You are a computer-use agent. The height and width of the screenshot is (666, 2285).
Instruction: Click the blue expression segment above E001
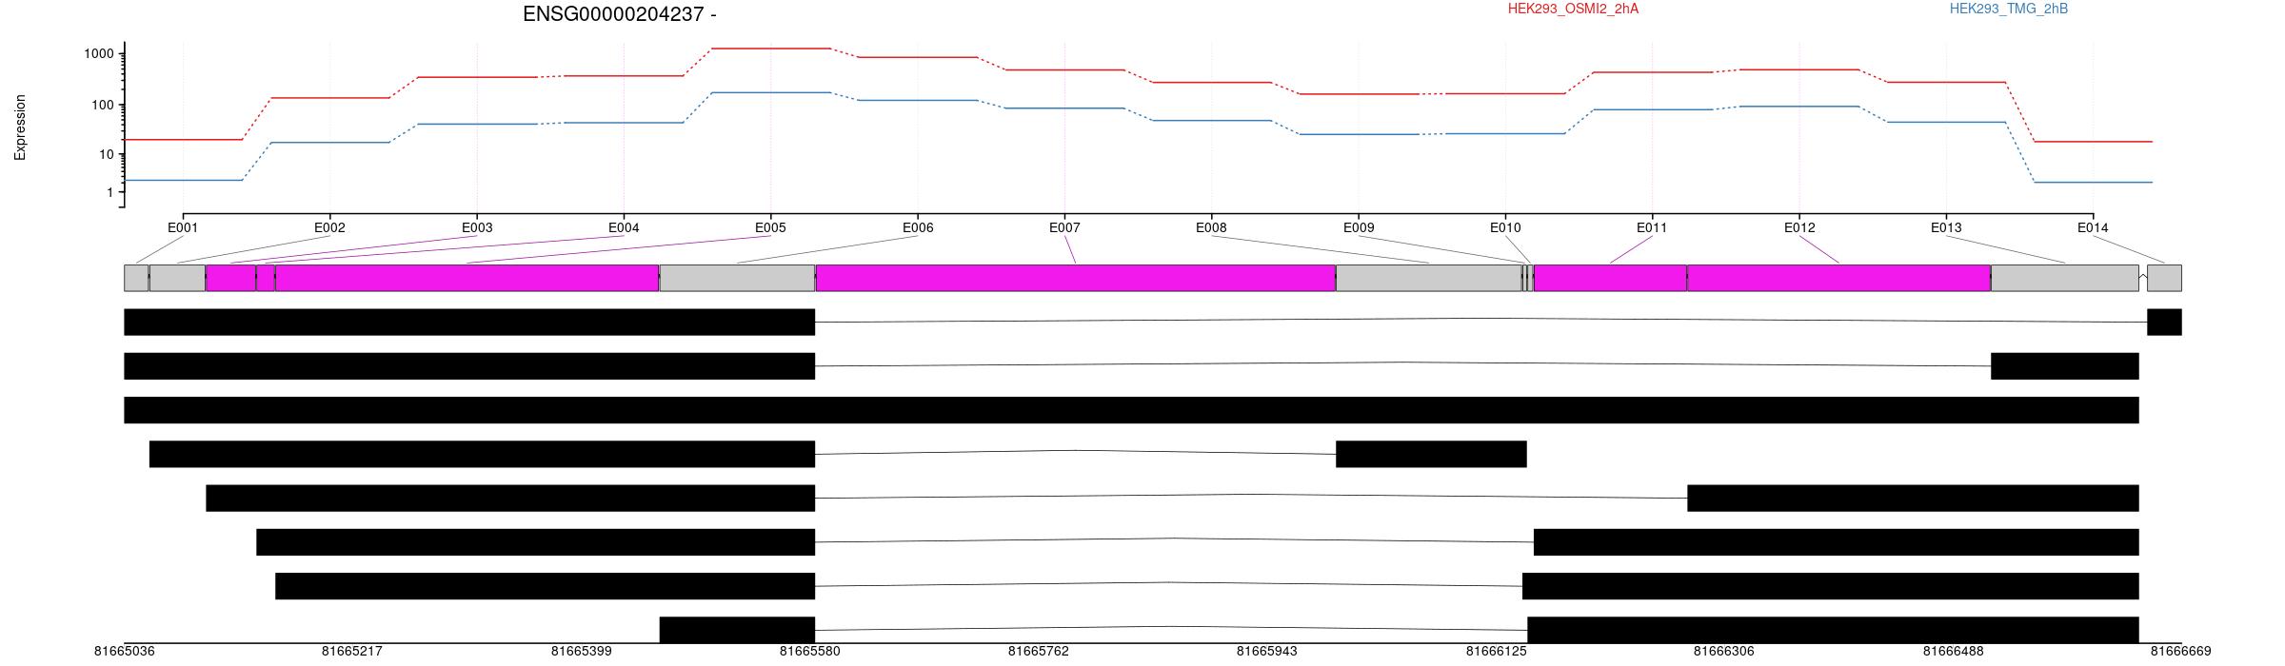click(183, 180)
